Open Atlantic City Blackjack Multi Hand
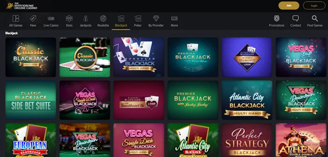 coord(247,100)
